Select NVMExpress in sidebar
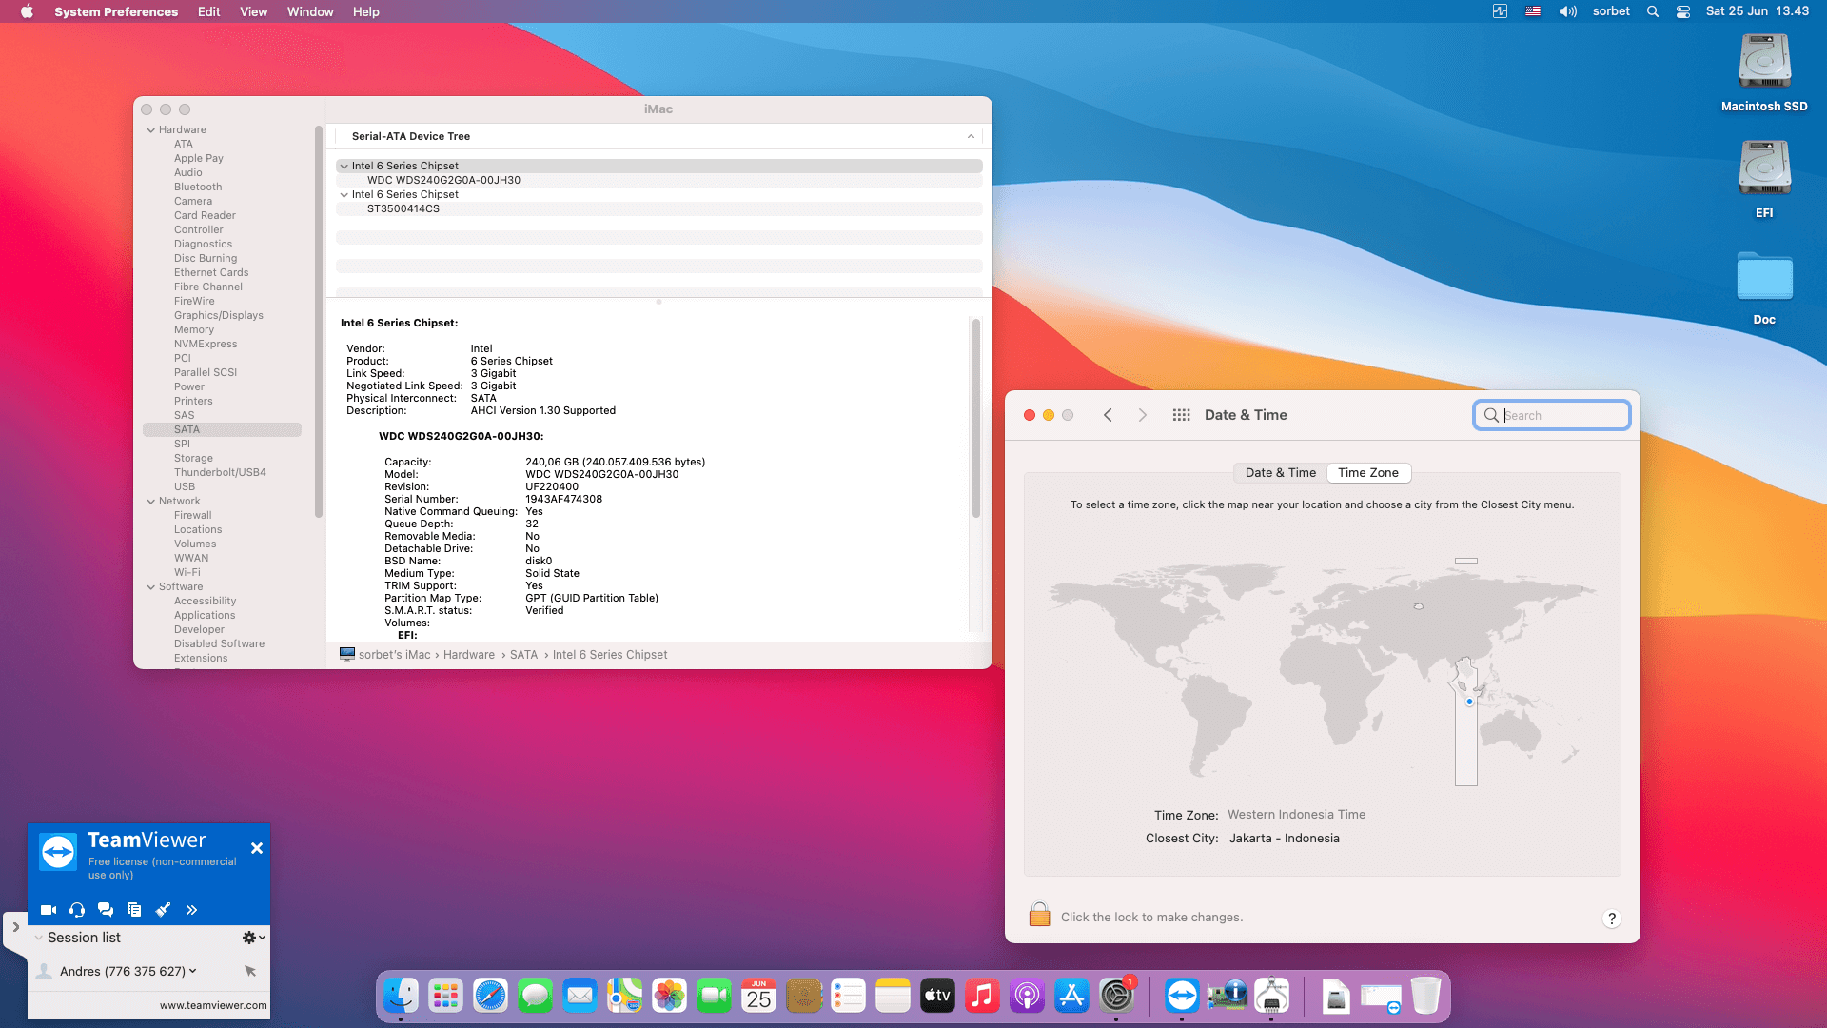The height and width of the screenshot is (1028, 1827). 206,344
